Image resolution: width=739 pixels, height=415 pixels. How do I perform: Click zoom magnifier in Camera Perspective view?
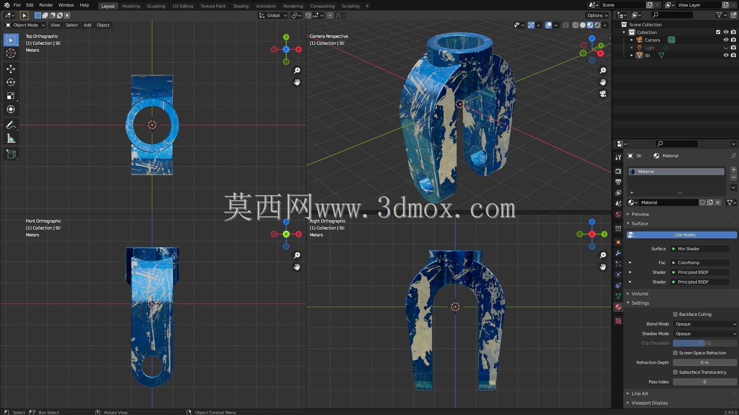pos(603,71)
